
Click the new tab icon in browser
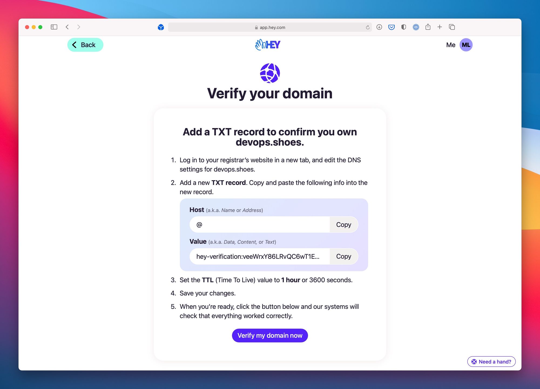[x=440, y=27]
